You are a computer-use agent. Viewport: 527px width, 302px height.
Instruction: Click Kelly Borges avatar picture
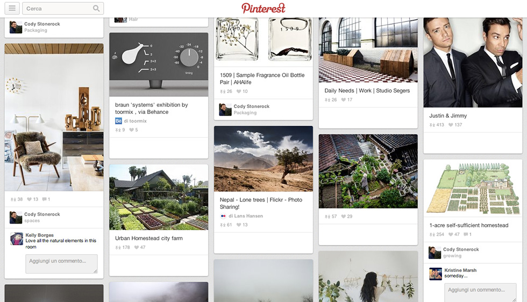tap(17, 239)
